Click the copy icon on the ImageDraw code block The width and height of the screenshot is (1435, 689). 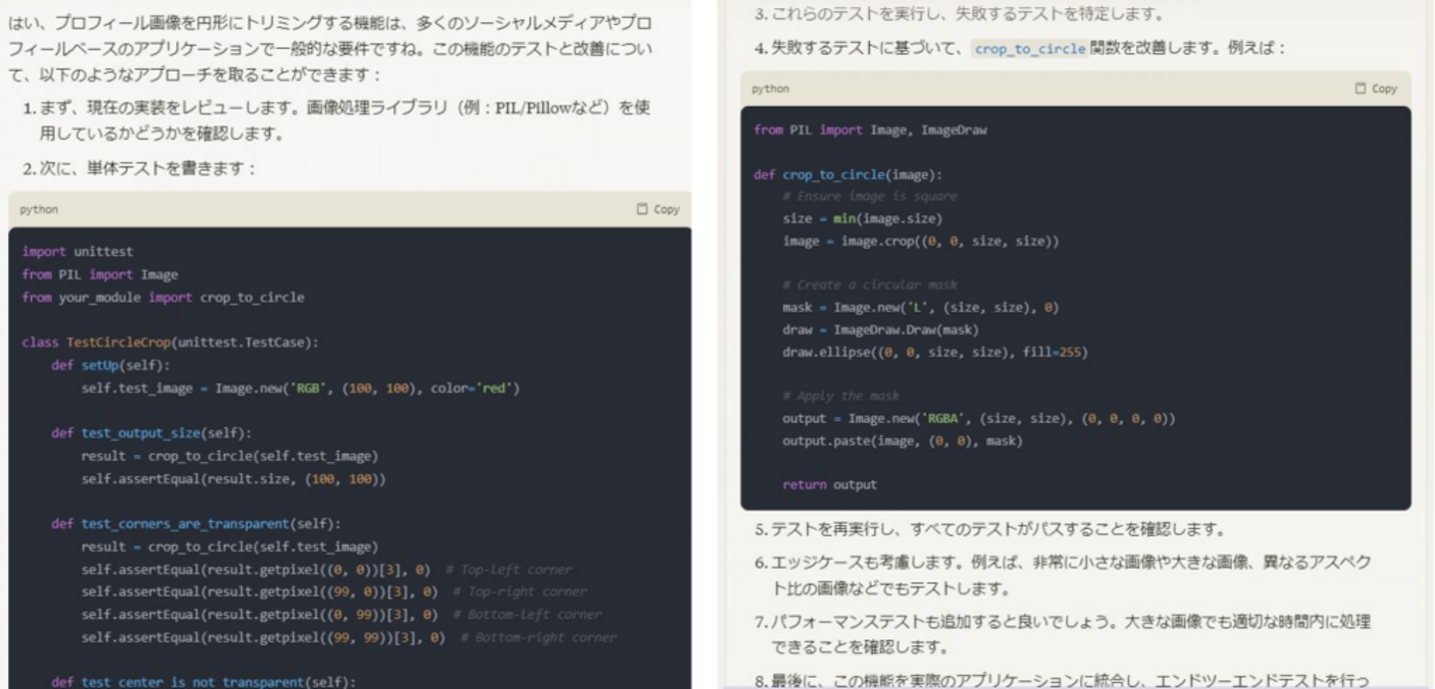pos(1362,89)
